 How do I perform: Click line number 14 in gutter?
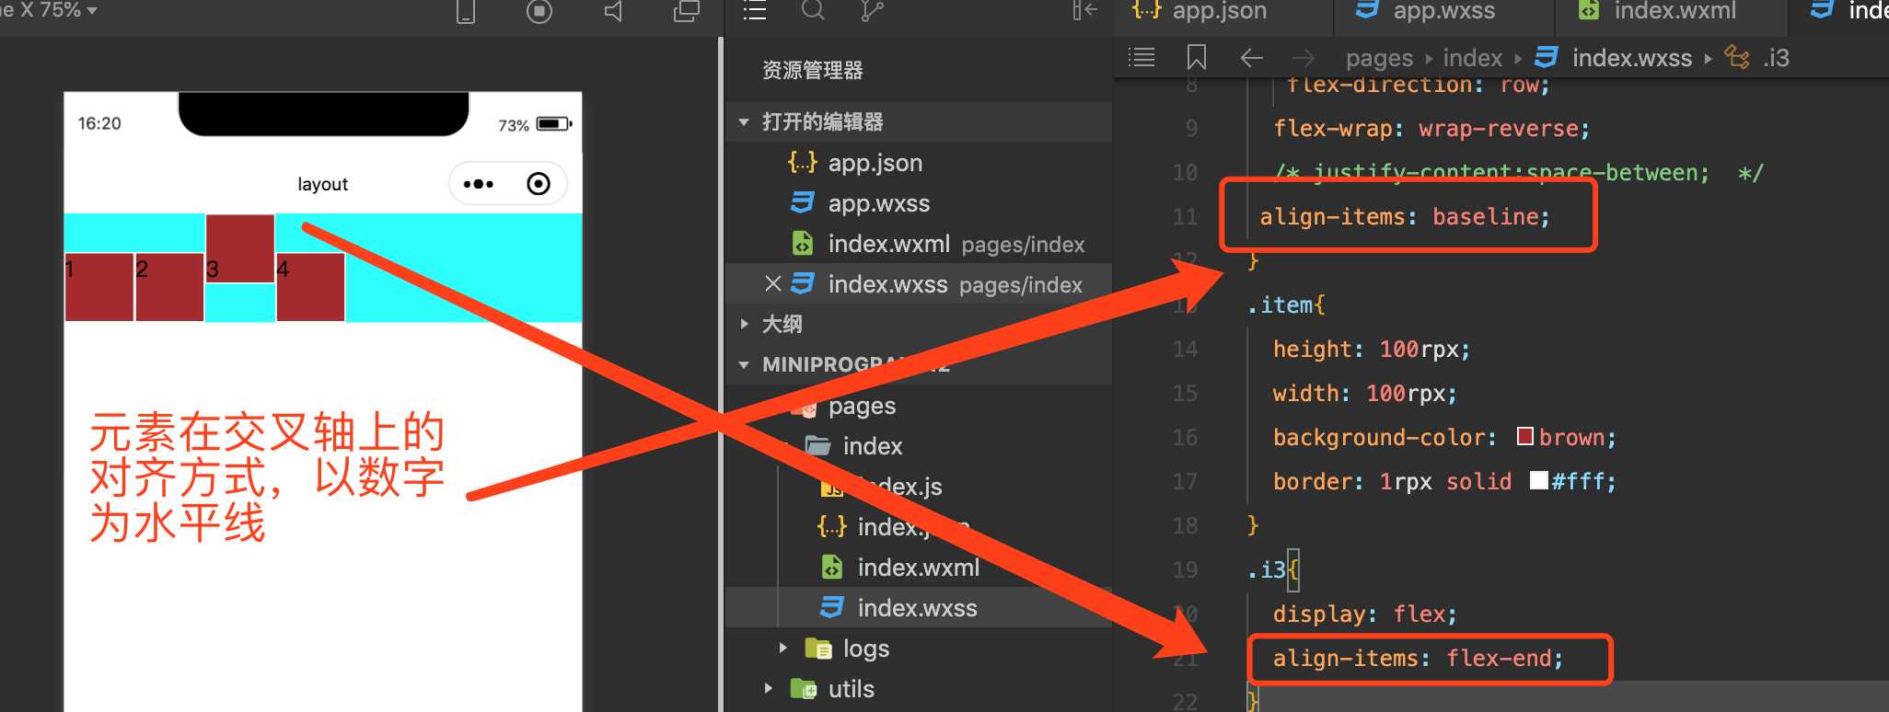(x=1186, y=350)
